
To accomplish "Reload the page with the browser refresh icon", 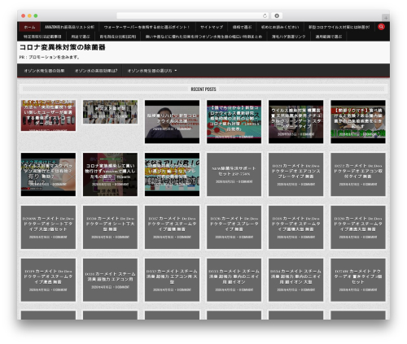I will pyautogui.click(x=265, y=15).
